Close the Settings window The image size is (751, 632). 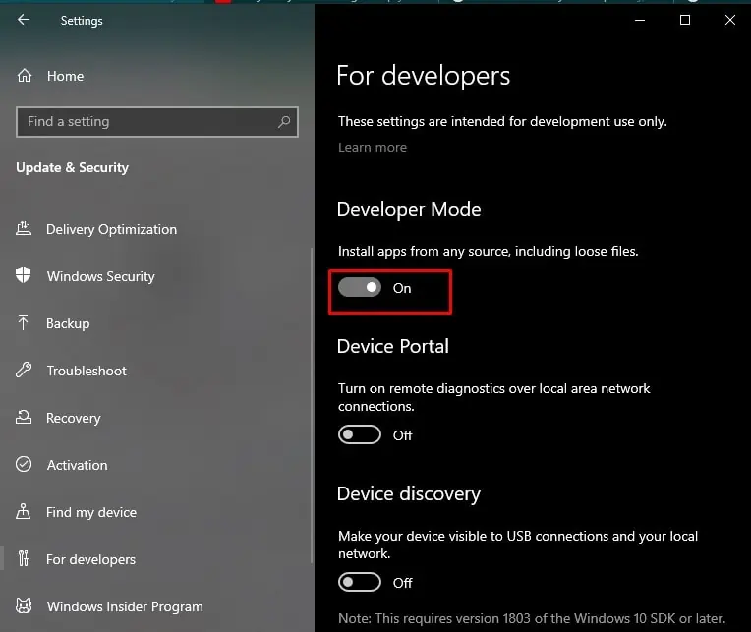click(x=730, y=20)
